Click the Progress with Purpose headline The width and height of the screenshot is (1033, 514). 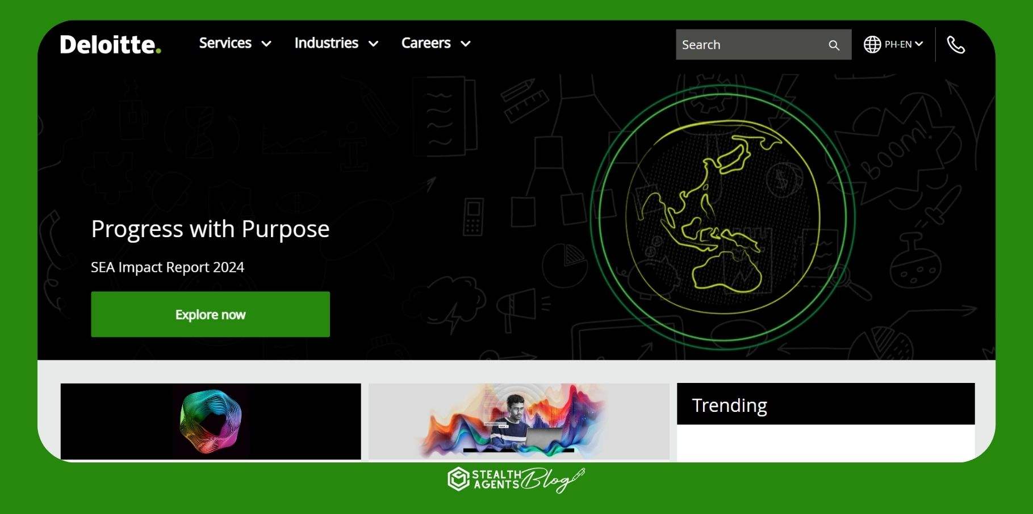tap(210, 229)
